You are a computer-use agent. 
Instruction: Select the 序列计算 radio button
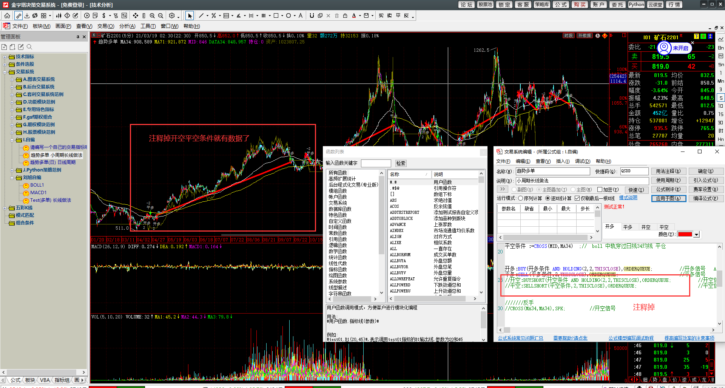520,198
